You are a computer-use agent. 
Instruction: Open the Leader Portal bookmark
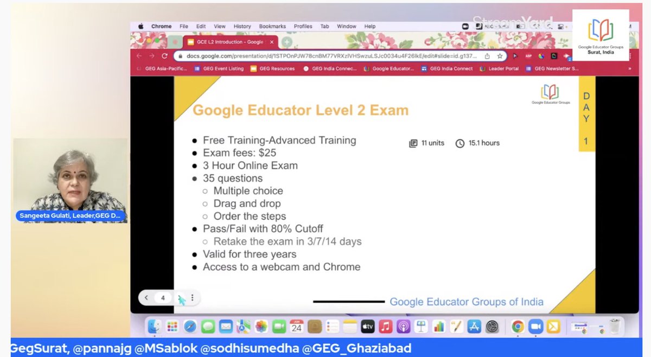tap(503, 68)
